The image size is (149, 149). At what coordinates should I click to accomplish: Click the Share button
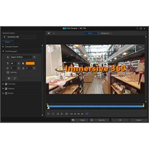[x=79, y=120]
